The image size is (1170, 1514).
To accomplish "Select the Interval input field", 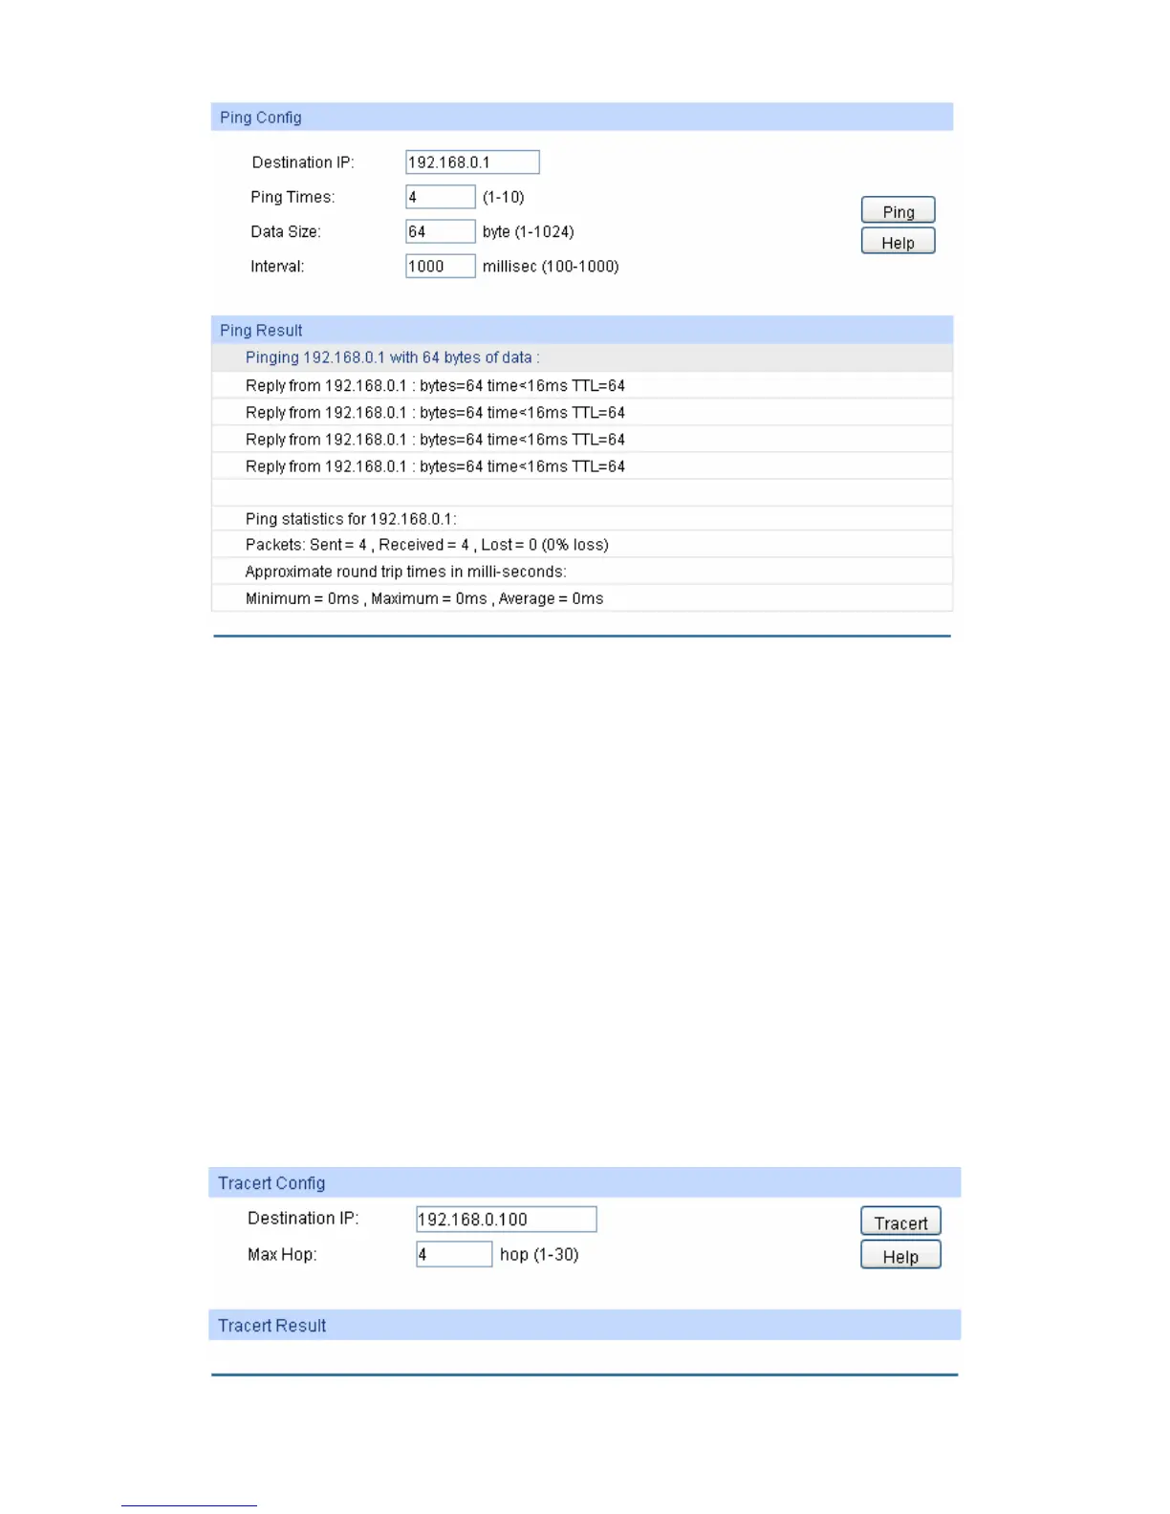I will point(440,266).
